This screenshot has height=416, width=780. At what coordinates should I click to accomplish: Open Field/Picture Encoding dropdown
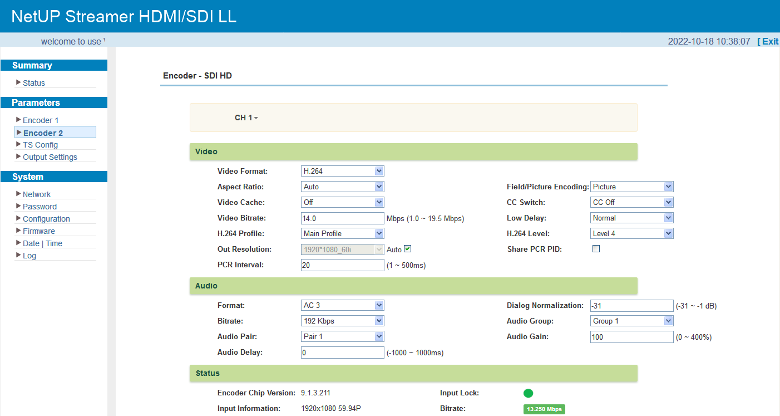632,187
